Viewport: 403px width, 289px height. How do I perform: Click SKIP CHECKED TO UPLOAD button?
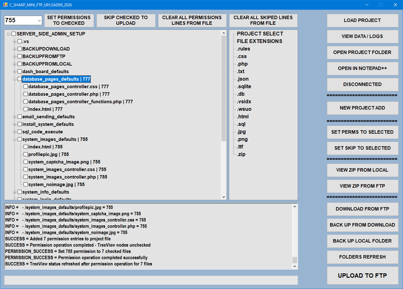click(126, 20)
